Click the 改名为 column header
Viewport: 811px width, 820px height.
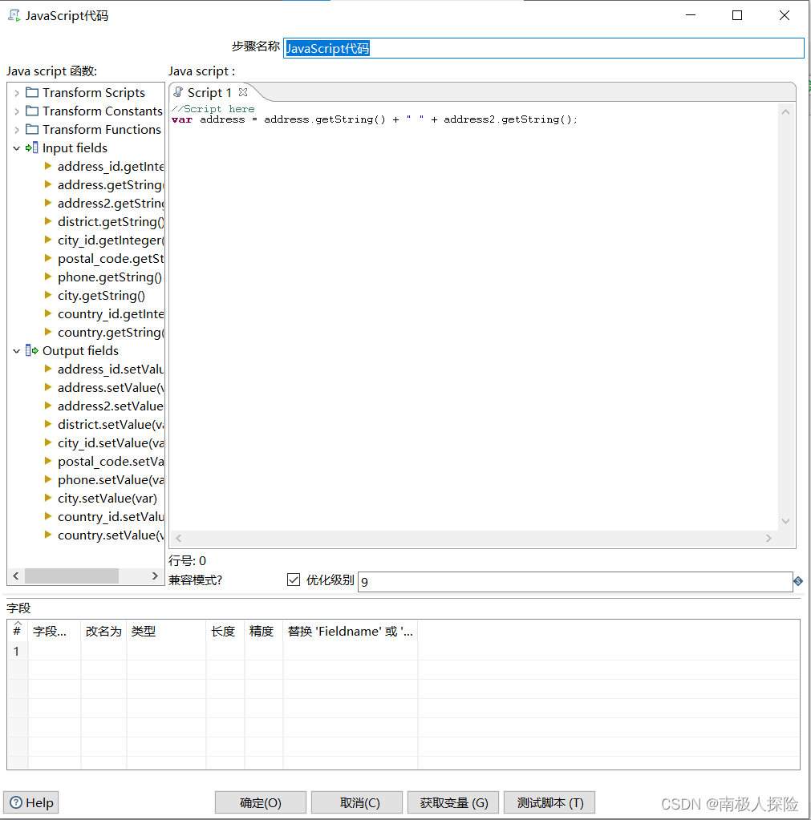pyautogui.click(x=103, y=631)
